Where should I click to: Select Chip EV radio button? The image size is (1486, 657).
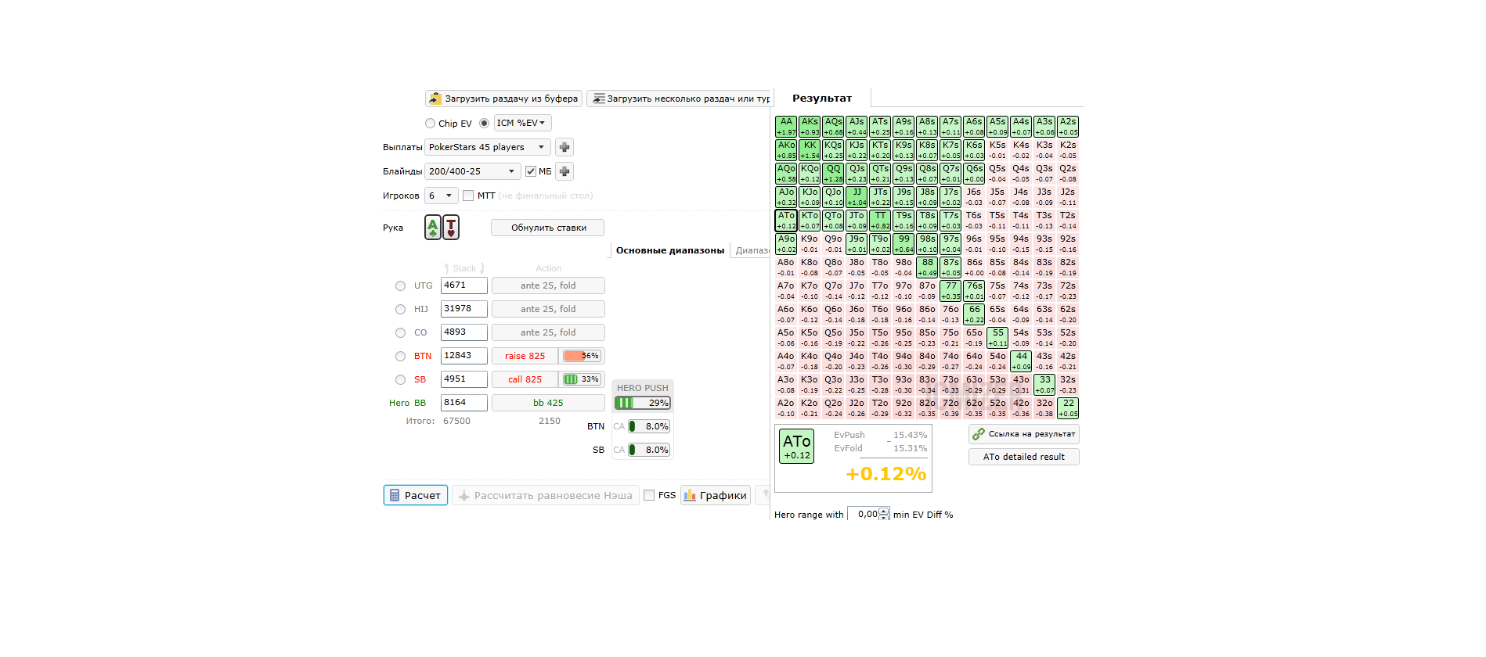(x=430, y=124)
